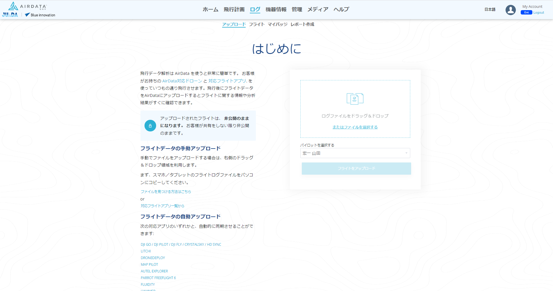Click the フライトをアップロード button
This screenshot has width=553, height=291.
[x=356, y=169]
